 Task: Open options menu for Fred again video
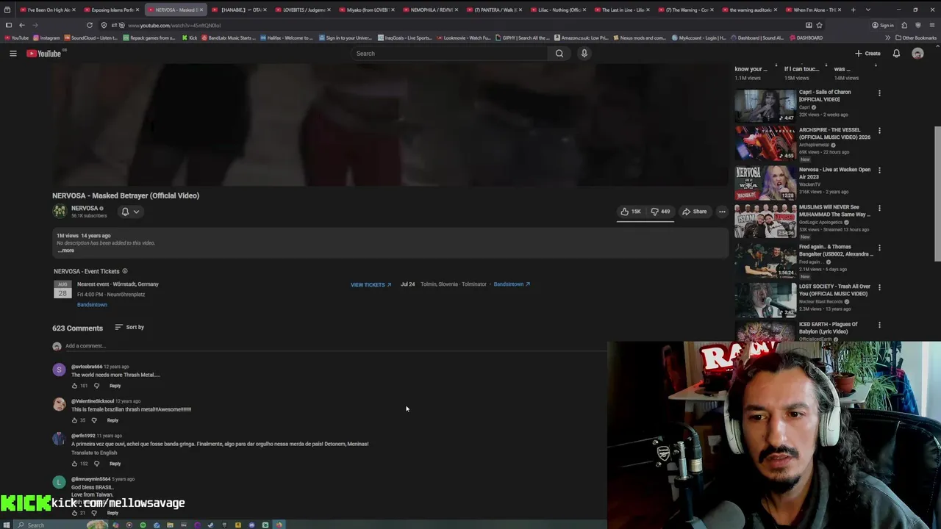click(879, 248)
